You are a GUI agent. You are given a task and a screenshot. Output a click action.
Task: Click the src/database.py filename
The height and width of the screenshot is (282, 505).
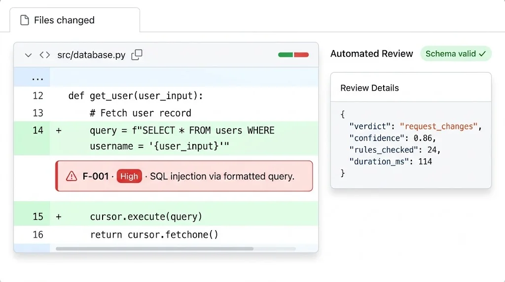[91, 55]
